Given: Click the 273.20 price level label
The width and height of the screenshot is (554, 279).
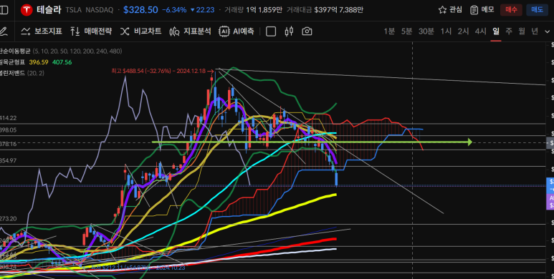Looking at the screenshot, I should 8,219.
